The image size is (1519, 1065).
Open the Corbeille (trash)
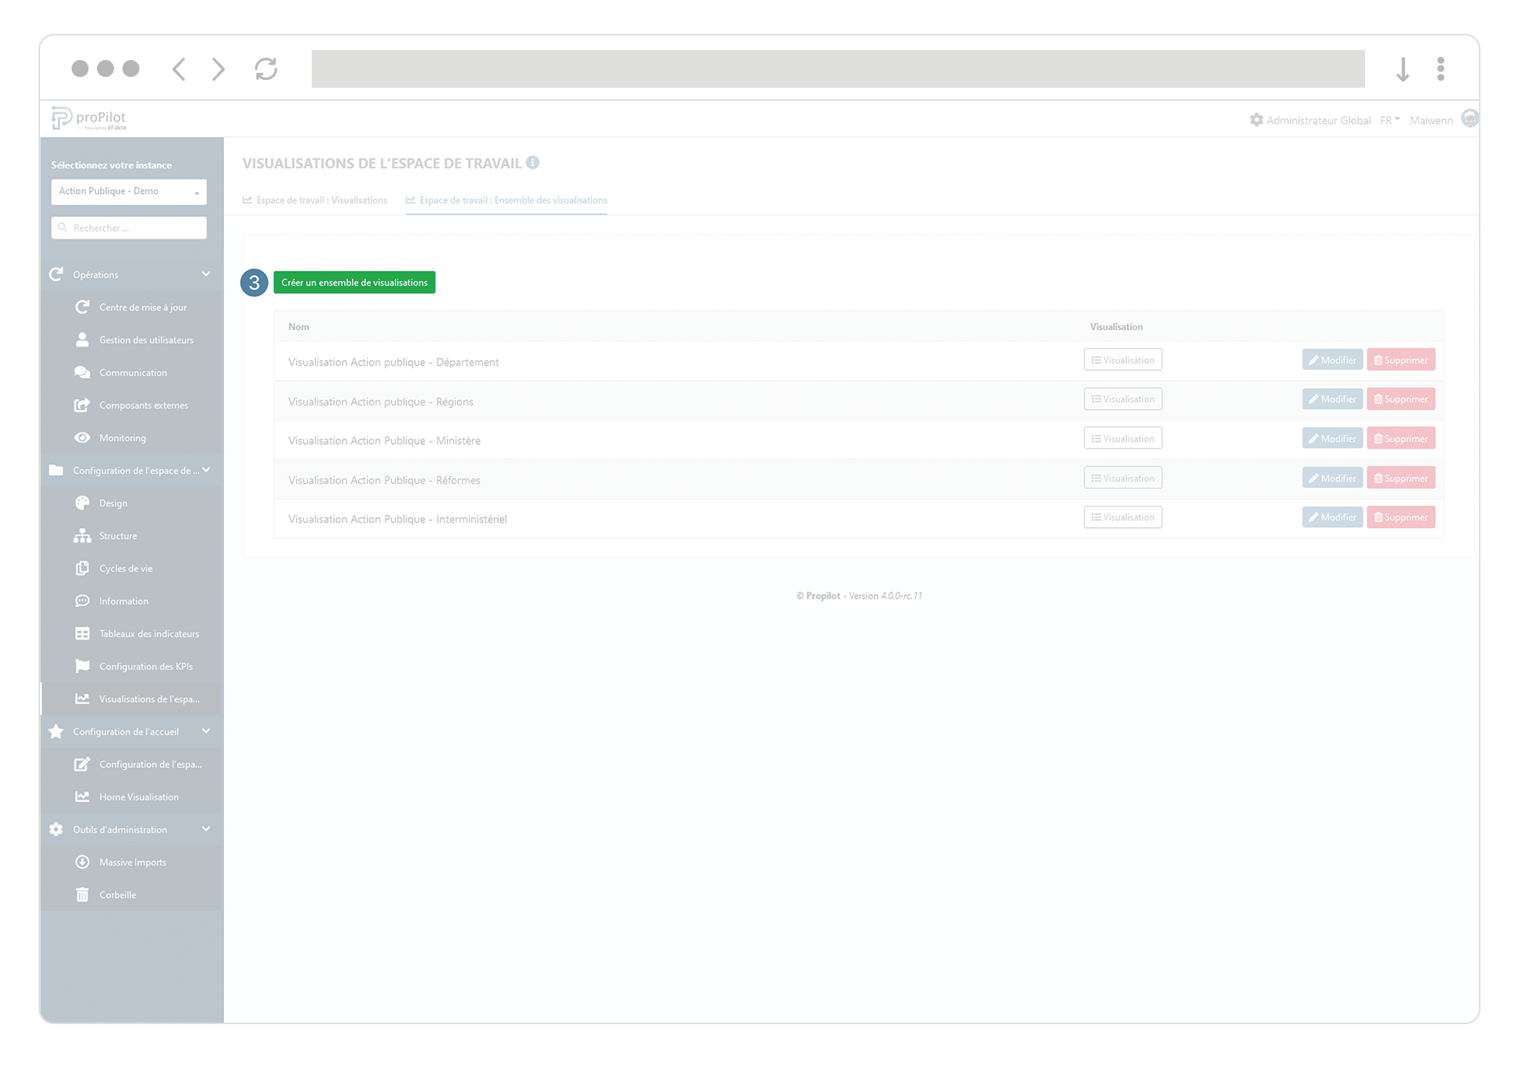click(x=117, y=894)
